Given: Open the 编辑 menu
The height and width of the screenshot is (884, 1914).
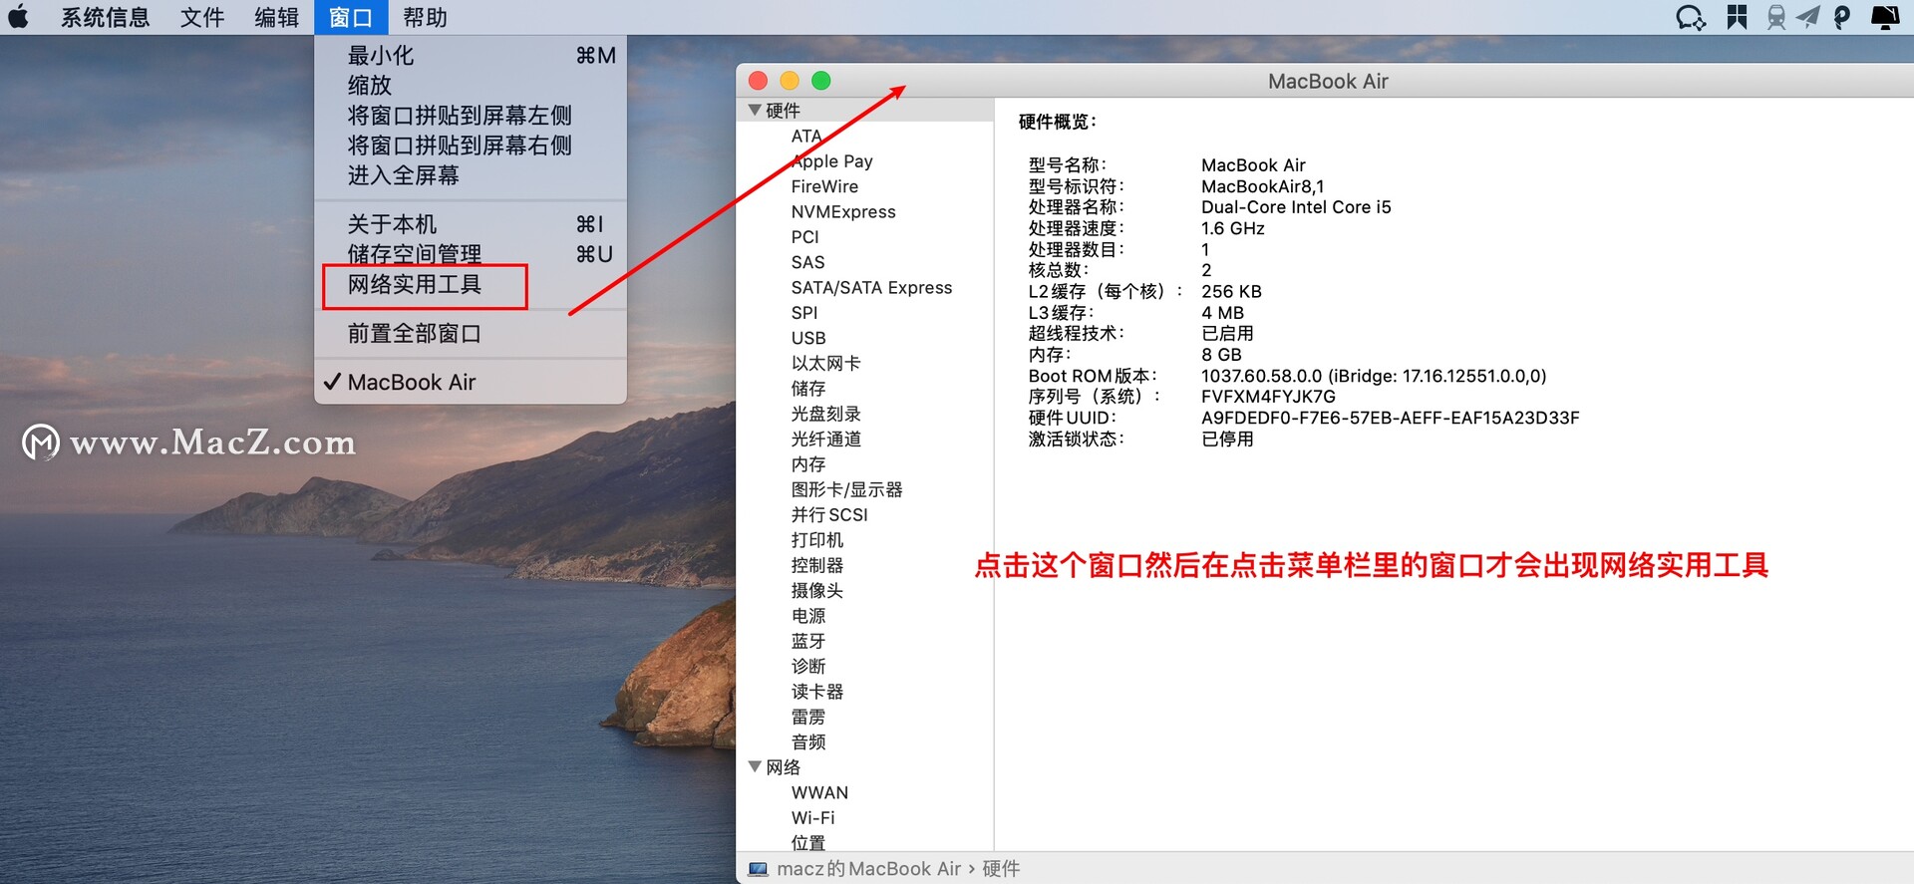Looking at the screenshot, I should [x=276, y=17].
